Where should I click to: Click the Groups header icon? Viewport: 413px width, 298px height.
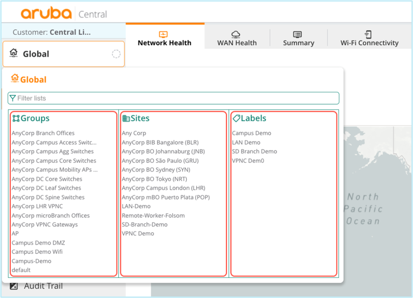point(16,118)
